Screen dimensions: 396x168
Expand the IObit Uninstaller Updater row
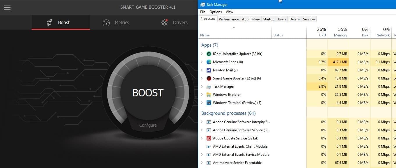coord(202,54)
